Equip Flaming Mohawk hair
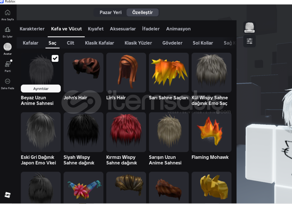 211,132
